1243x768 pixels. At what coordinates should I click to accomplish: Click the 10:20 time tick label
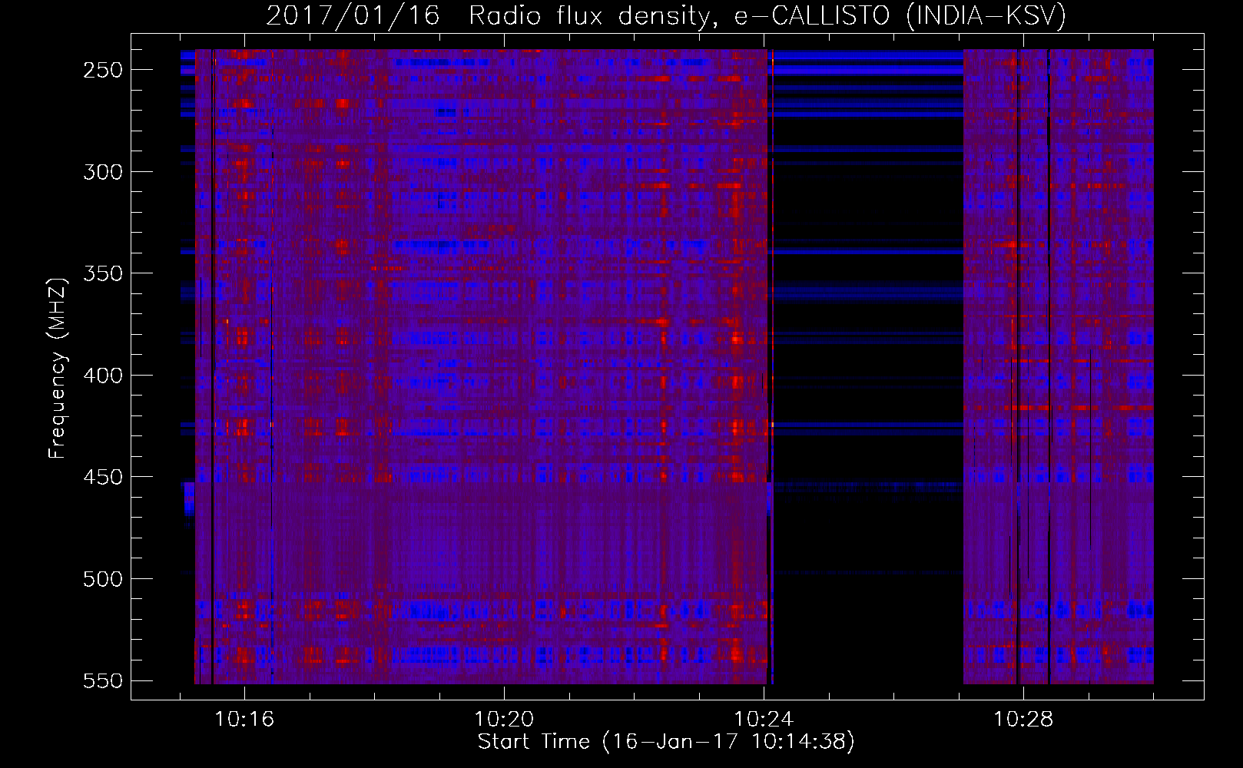pyautogui.click(x=504, y=720)
